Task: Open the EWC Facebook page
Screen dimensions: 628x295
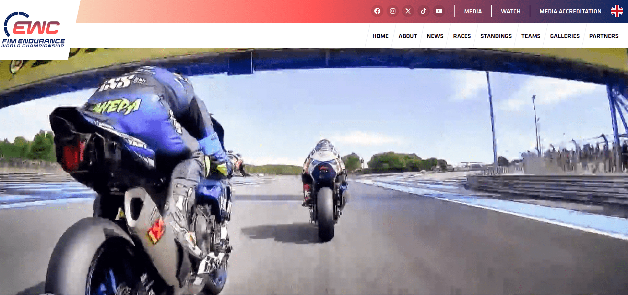Action: pyautogui.click(x=377, y=11)
